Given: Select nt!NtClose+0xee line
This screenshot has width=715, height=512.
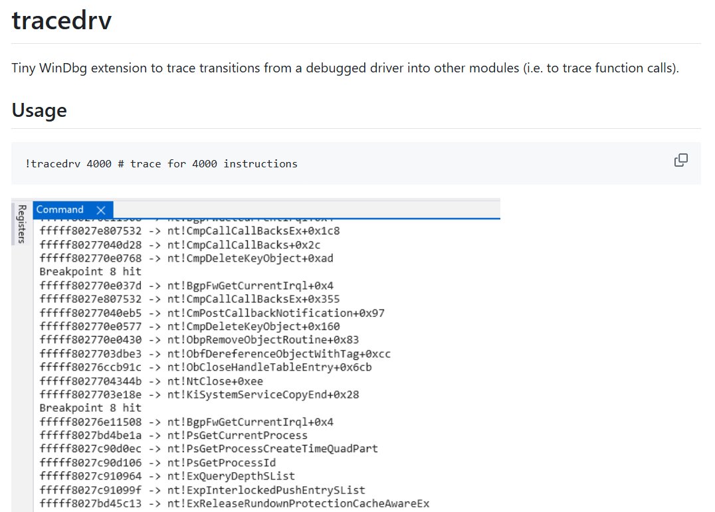Looking at the screenshot, I should pos(152,381).
